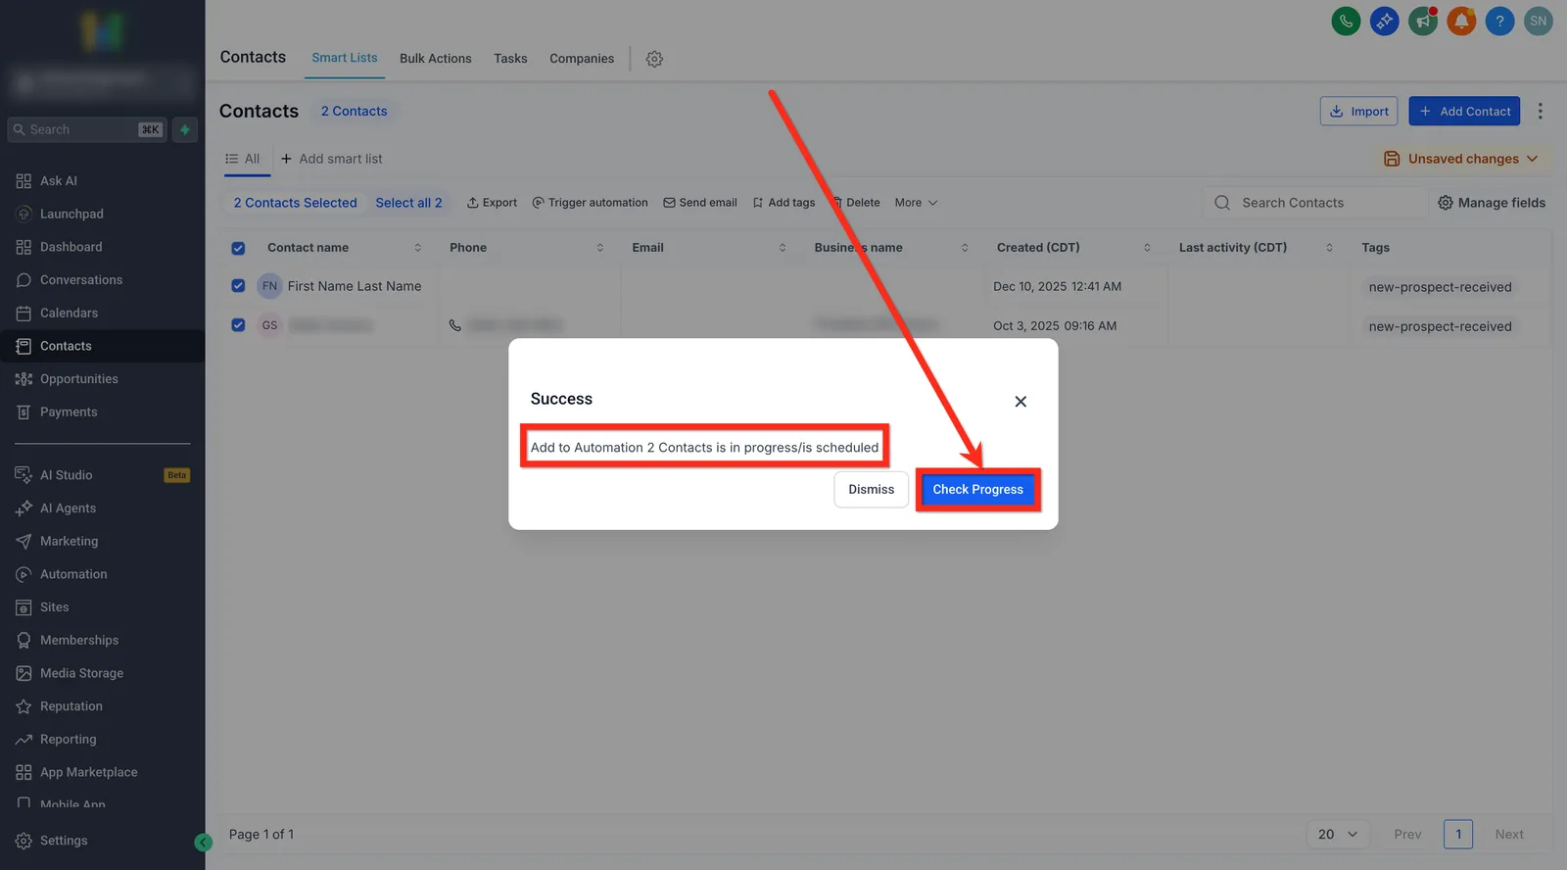1567x870 pixels.
Task: Click Export in bulk toolbar
Action: (x=492, y=203)
